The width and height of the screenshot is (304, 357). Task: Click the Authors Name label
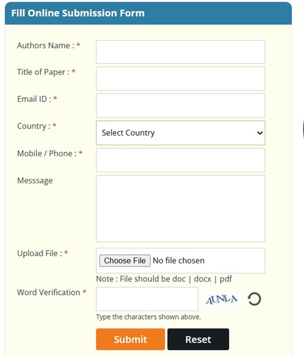point(46,45)
